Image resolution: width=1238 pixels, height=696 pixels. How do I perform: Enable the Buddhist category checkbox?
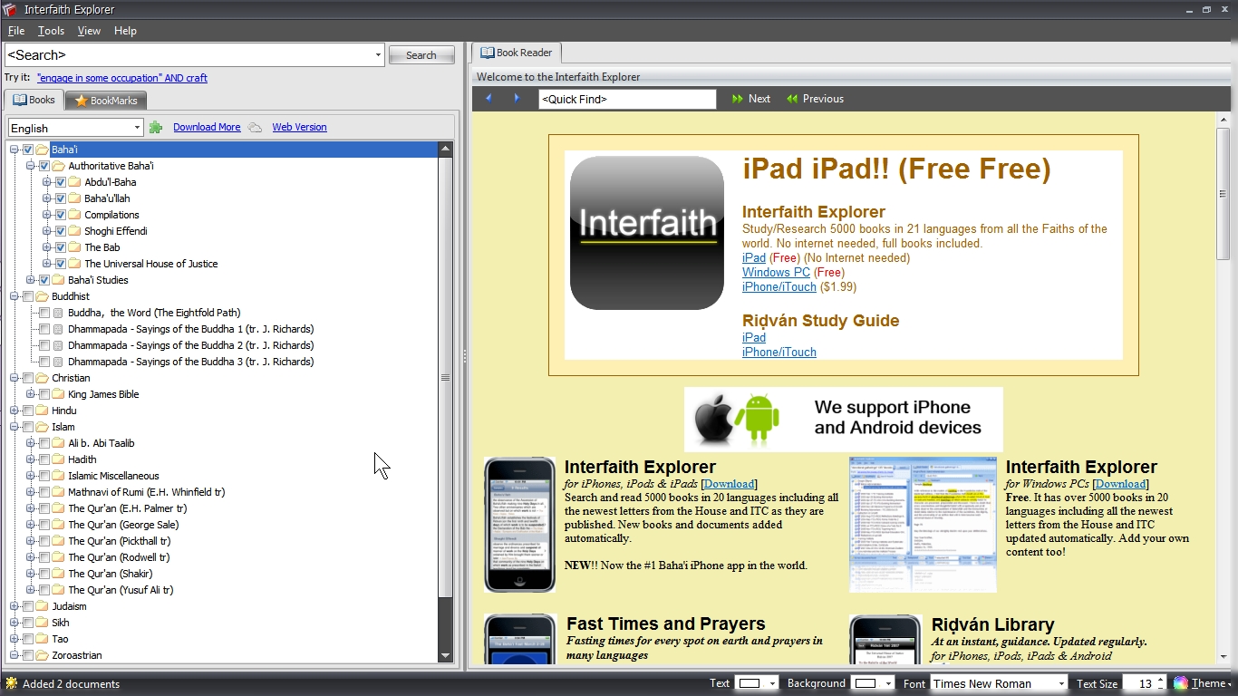[x=28, y=295]
